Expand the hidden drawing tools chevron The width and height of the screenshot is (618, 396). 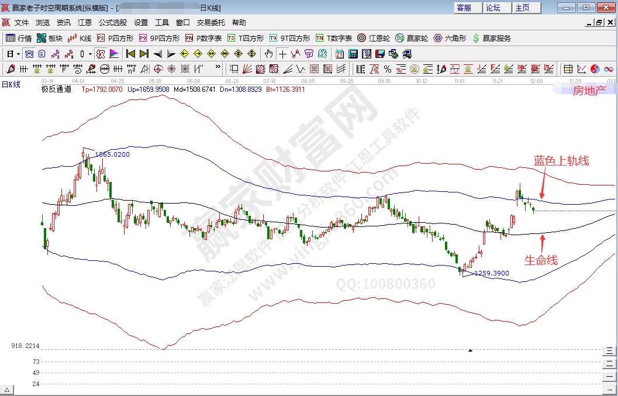[x=217, y=69]
